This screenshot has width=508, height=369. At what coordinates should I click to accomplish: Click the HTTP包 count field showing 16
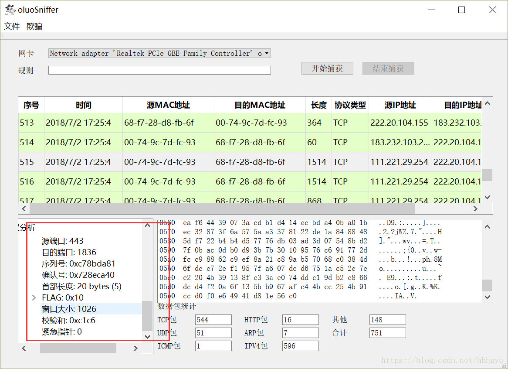[x=300, y=320]
